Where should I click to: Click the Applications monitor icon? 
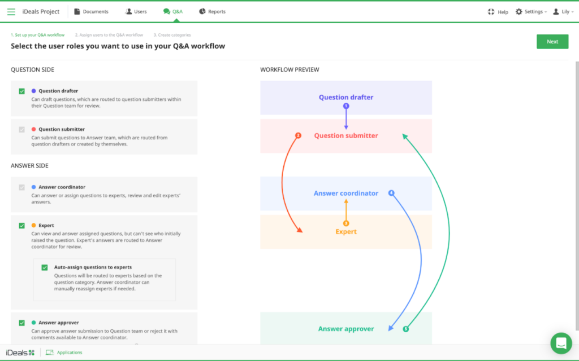click(x=50, y=353)
